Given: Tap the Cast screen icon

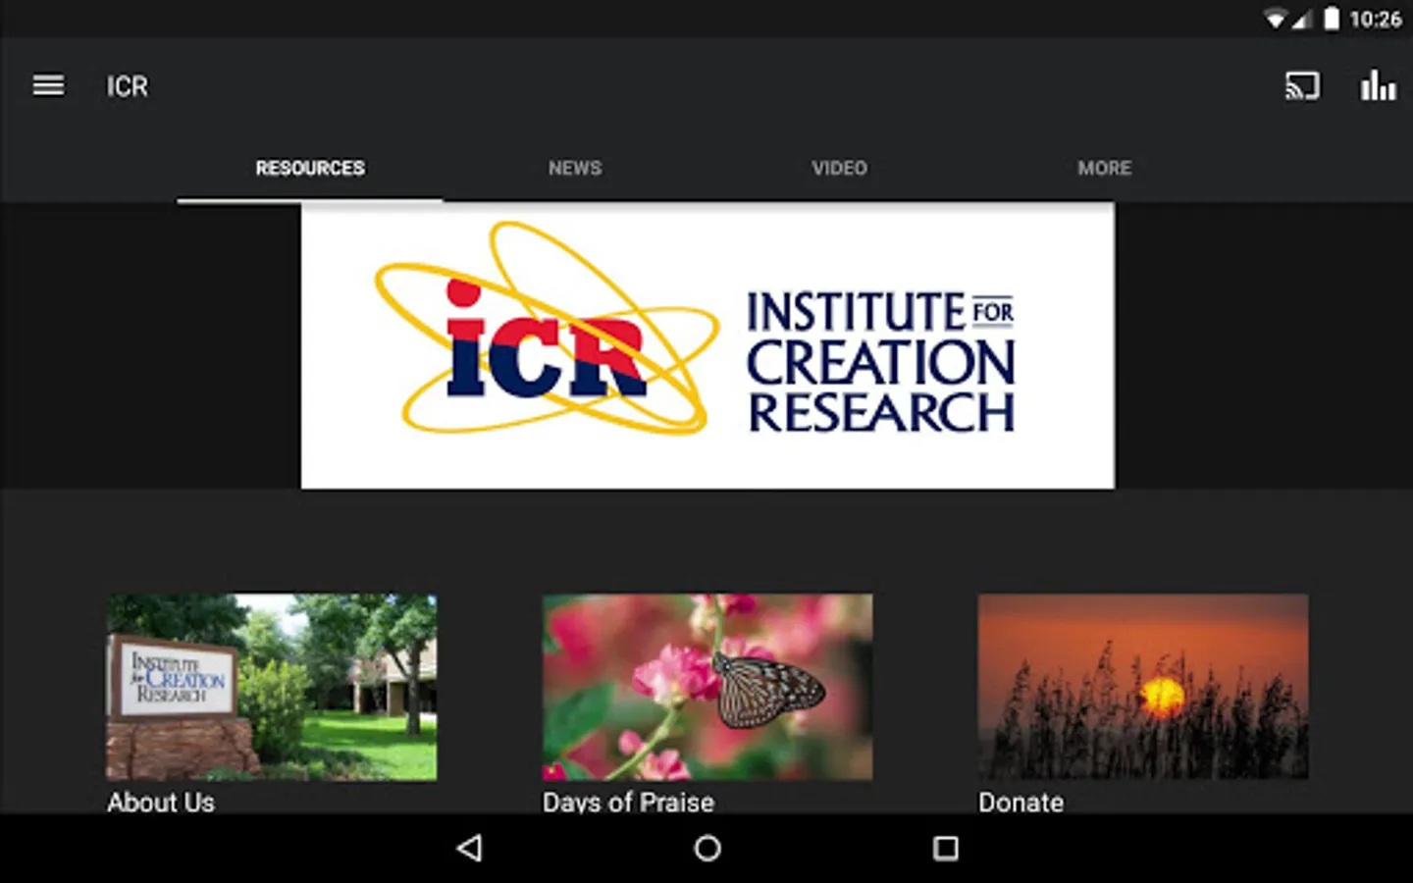Looking at the screenshot, I should pyautogui.click(x=1302, y=86).
